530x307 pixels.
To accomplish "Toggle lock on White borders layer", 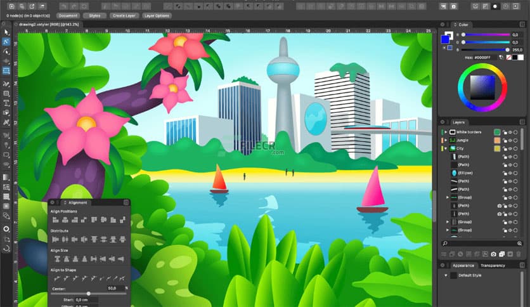I will pyautogui.click(x=505, y=132).
